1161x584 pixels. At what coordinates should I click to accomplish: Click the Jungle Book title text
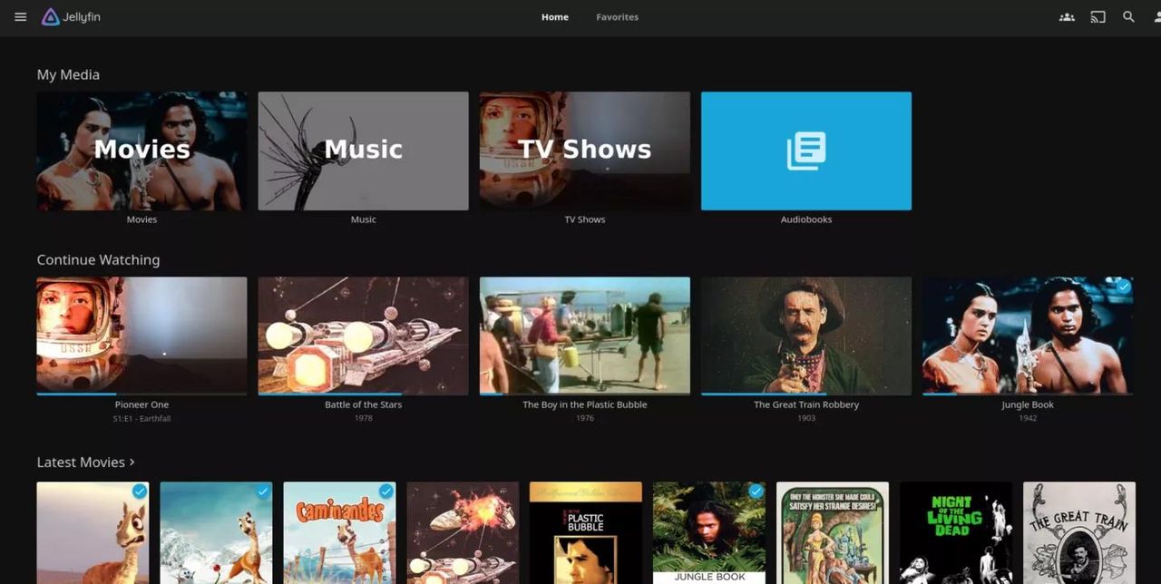pyautogui.click(x=1028, y=404)
